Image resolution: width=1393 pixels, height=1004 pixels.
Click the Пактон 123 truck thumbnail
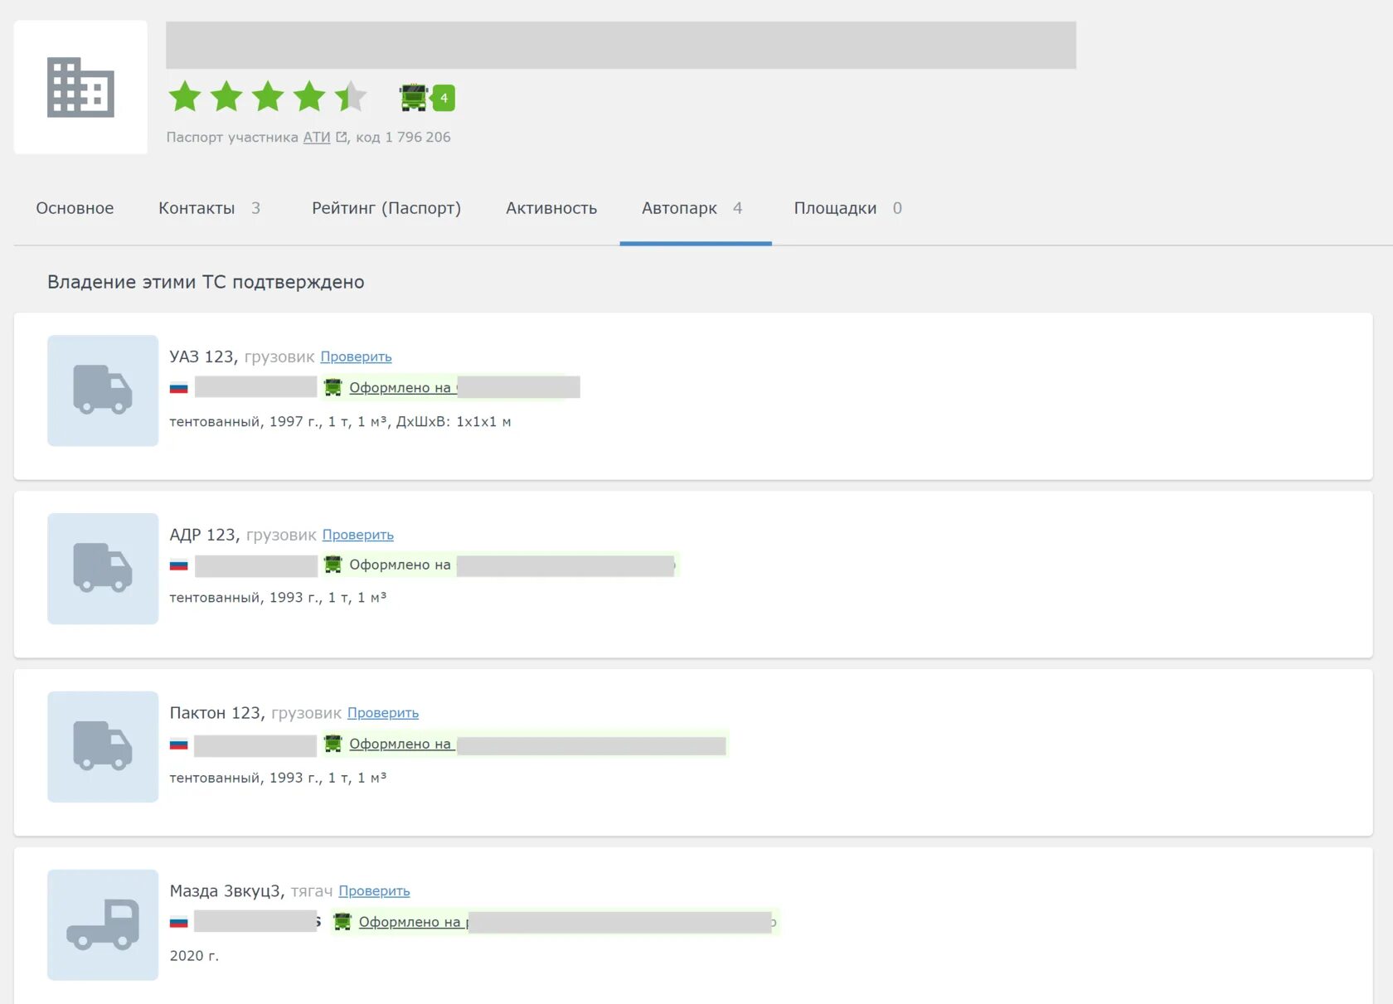pos(103,747)
